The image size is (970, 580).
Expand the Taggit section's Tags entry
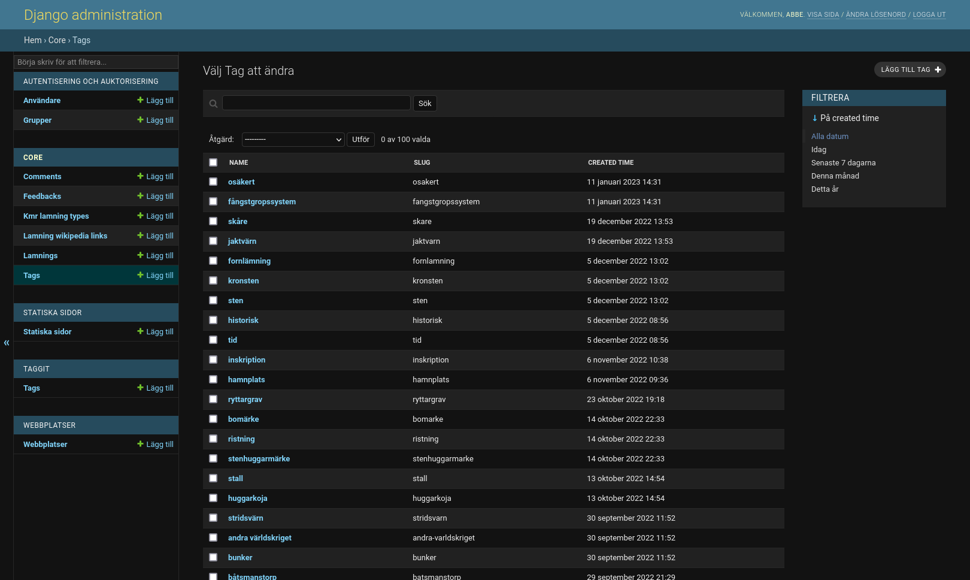[x=31, y=388]
